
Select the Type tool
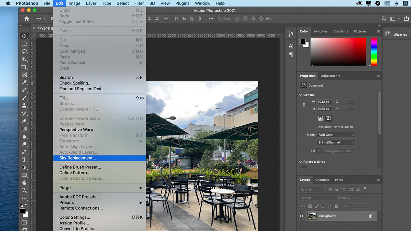(24, 159)
